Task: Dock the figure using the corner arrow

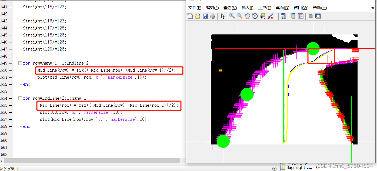Action: pos(373,8)
